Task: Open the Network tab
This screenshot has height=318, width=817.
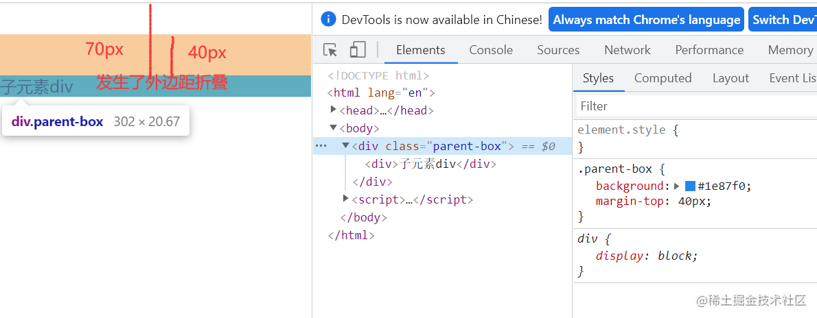Action: coord(628,50)
